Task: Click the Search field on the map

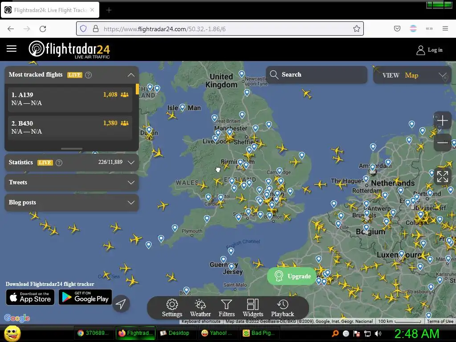Action: pos(317,75)
